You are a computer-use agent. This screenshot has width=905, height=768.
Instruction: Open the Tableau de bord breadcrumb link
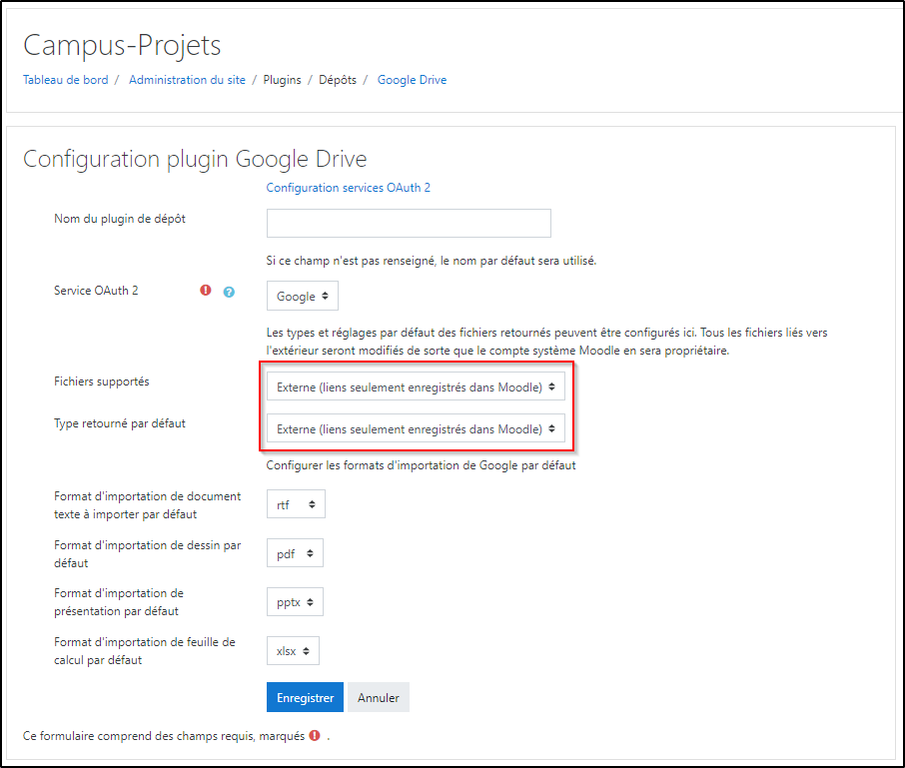(65, 80)
